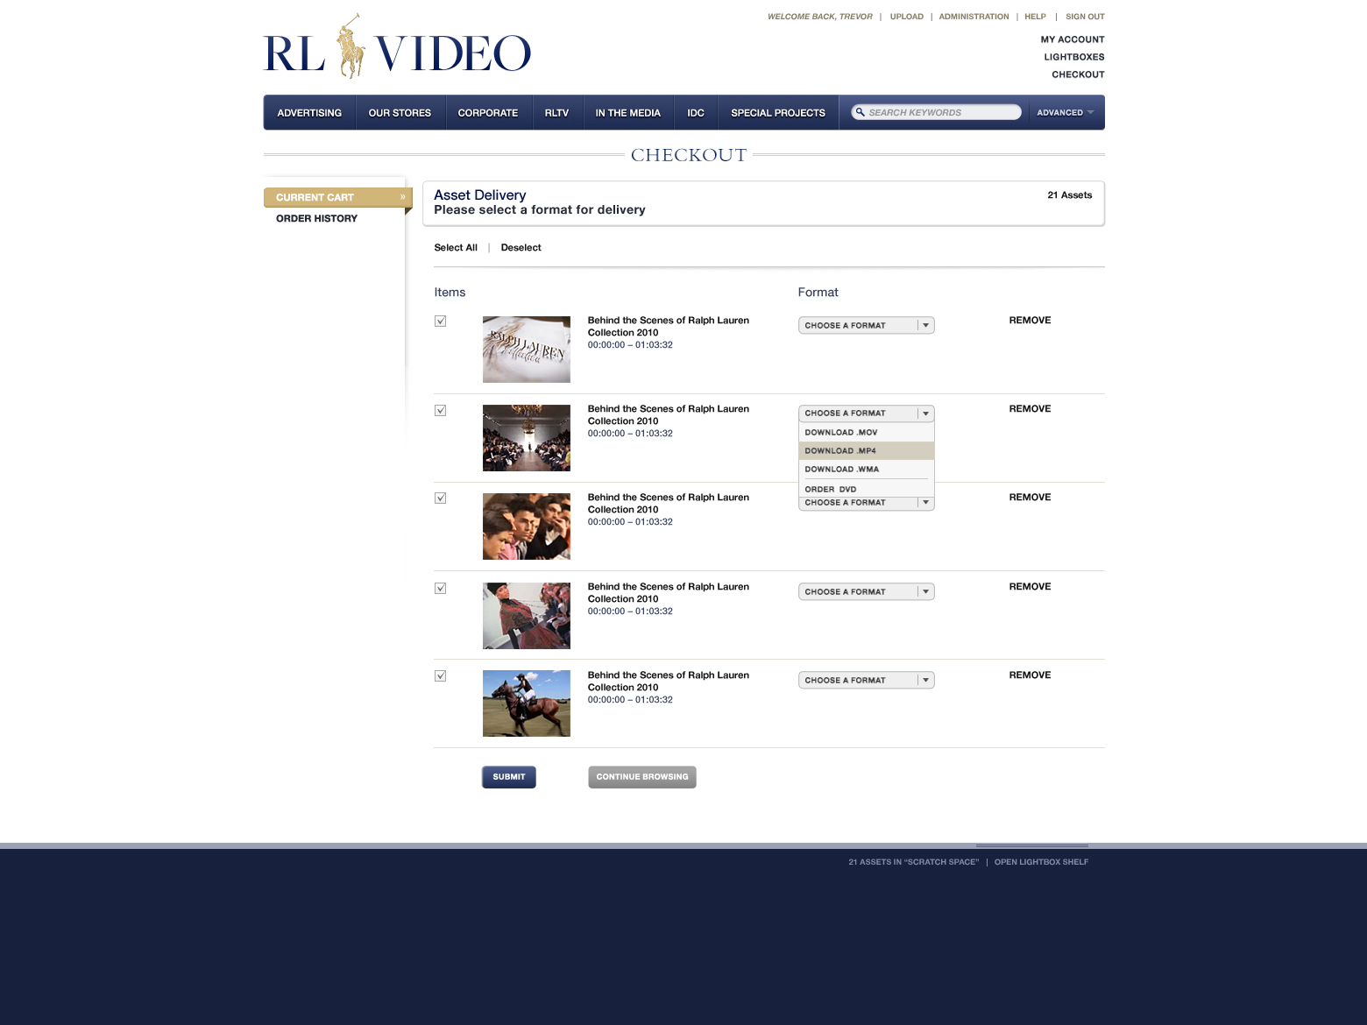Viewport: 1367px width, 1025px height.
Task: Open Choose a Format dropdown for third item
Action: [x=866, y=503]
